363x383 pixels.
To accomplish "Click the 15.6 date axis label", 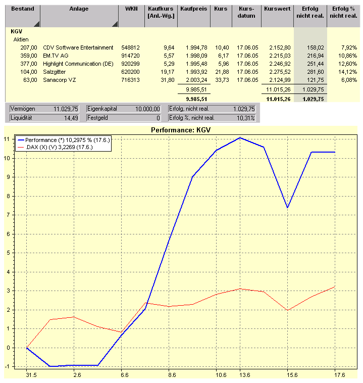I will (x=292, y=375).
